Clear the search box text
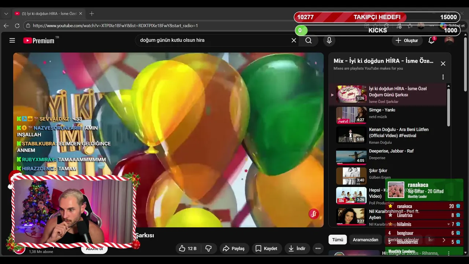The image size is (469, 264). pyautogui.click(x=293, y=40)
